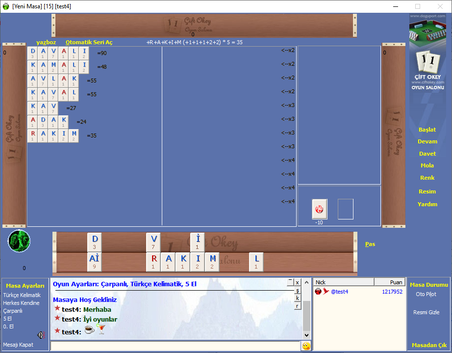Open the Yardım help menu

427,204
